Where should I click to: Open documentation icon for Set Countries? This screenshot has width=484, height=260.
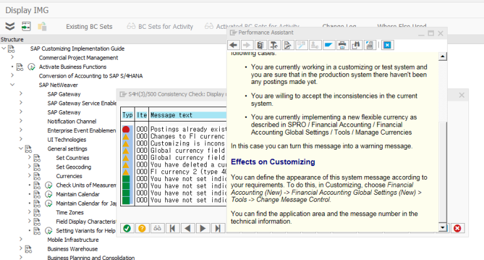[37, 158]
